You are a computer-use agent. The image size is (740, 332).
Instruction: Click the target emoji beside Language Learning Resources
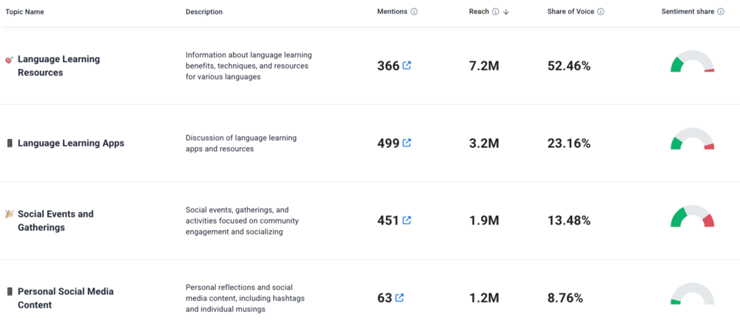click(10, 60)
